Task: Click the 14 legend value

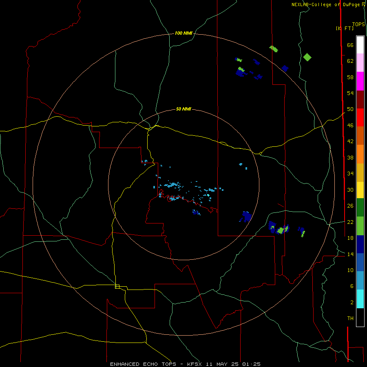Action: point(350,254)
